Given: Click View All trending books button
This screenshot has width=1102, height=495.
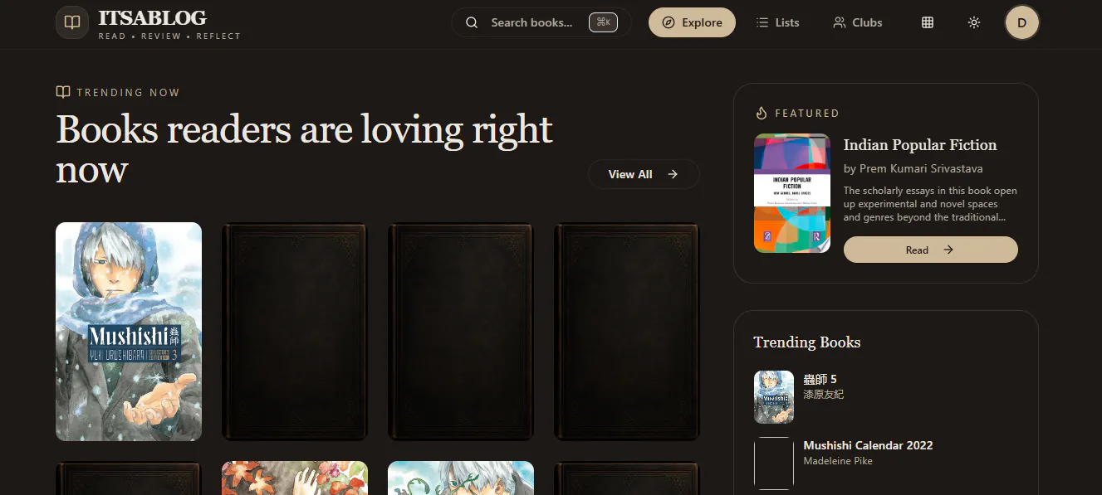Looking at the screenshot, I should 644,174.
